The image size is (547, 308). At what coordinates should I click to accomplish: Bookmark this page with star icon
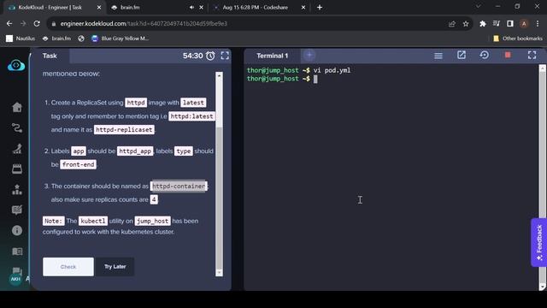[x=466, y=24]
